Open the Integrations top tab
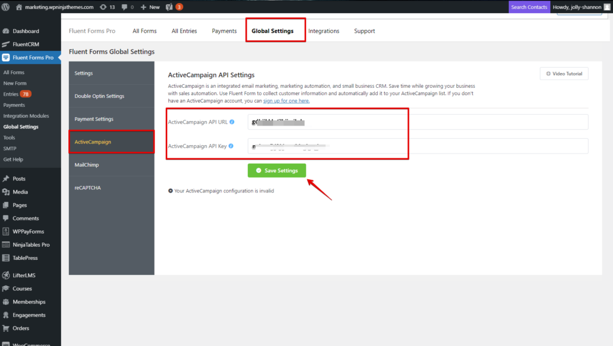This screenshot has width=613, height=346. point(324,31)
